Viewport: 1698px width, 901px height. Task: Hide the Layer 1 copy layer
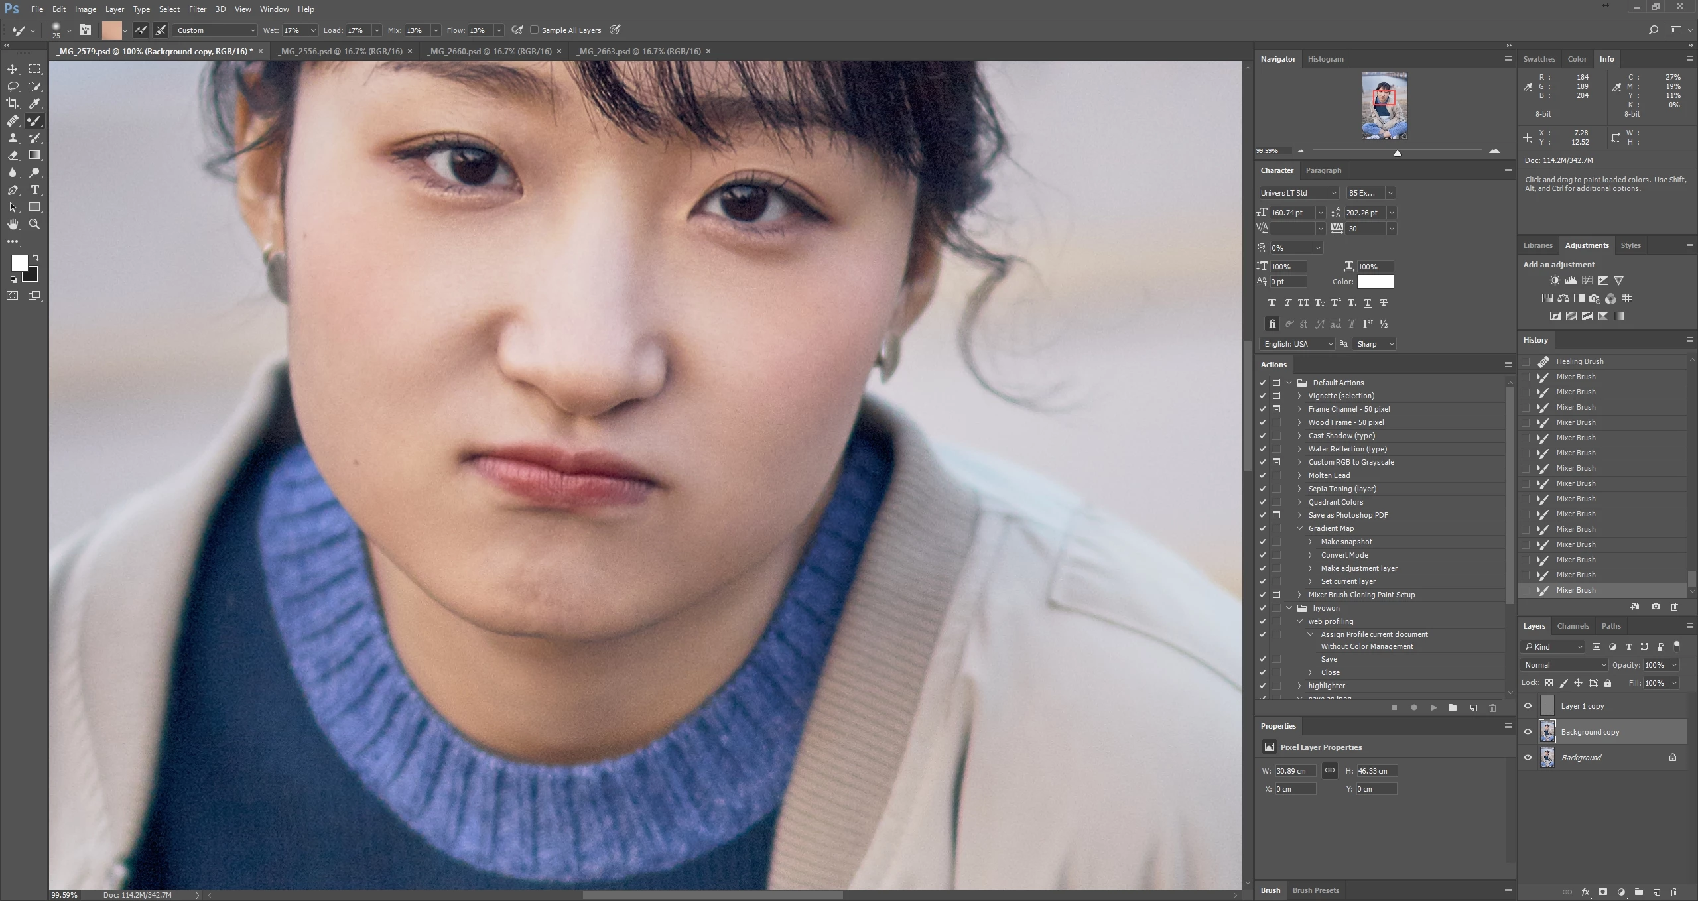pos(1528,706)
